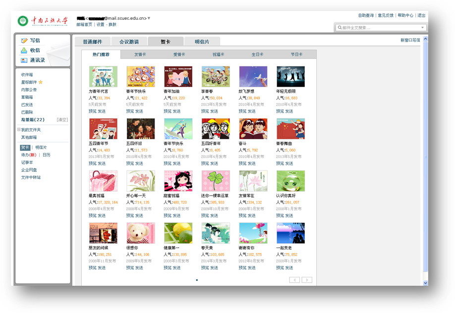The height and width of the screenshot is (313, 455).
Task: Open the 会议邀请 tab
Action: pos(129,42)
